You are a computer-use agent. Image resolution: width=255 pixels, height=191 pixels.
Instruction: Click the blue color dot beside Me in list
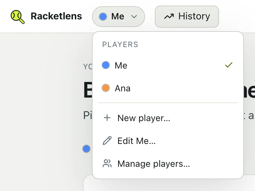[x=106, y=65]
